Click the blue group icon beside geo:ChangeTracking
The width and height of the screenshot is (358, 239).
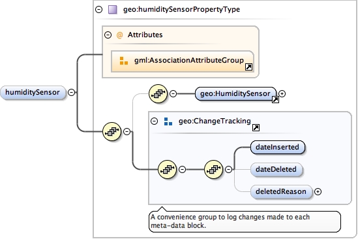pos(168,121)
